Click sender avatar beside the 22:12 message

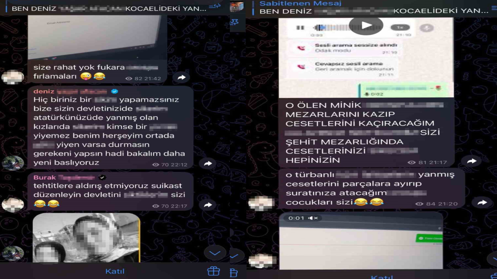tap(13, 163)
